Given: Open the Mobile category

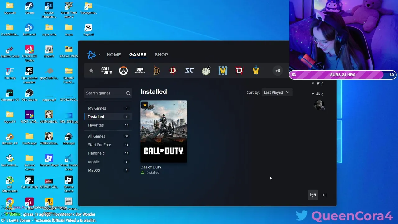Looking at the screenshot, I should (108, 162).
